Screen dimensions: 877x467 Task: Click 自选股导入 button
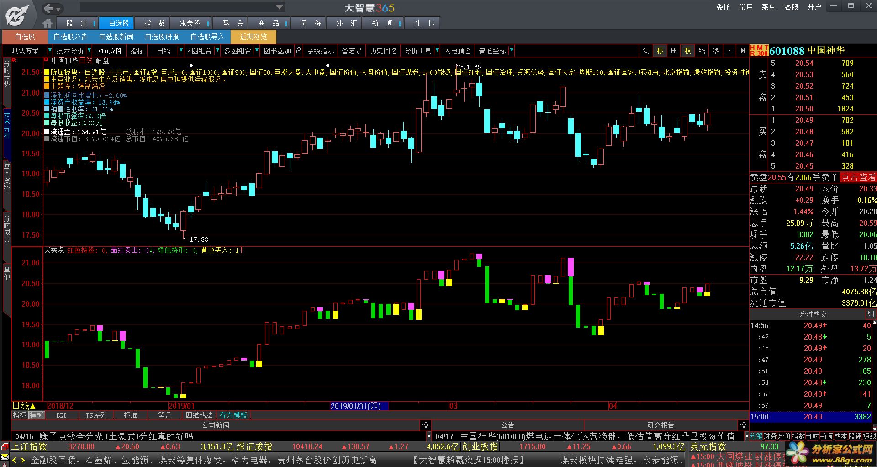[207, 37]
